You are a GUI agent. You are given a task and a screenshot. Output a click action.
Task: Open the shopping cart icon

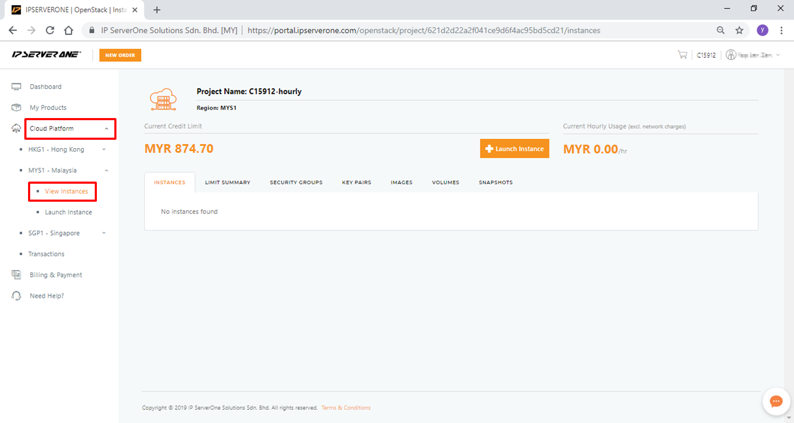tap(682, 55)
